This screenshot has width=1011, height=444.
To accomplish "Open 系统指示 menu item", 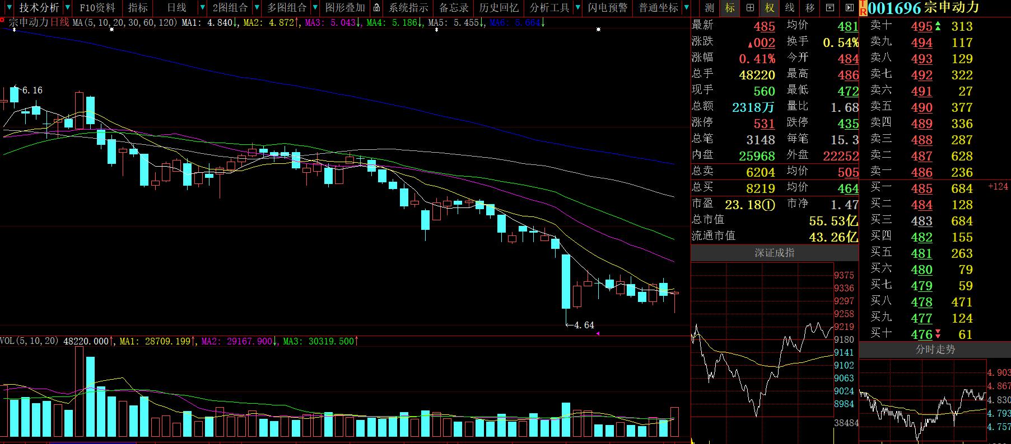I will coord(408,8).
